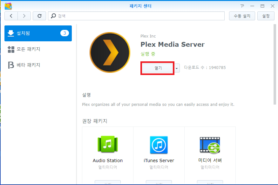Viewport: 278px width, 185px height.
Task: Click the download icon next to 설치됨
Action: pos(11,33)
